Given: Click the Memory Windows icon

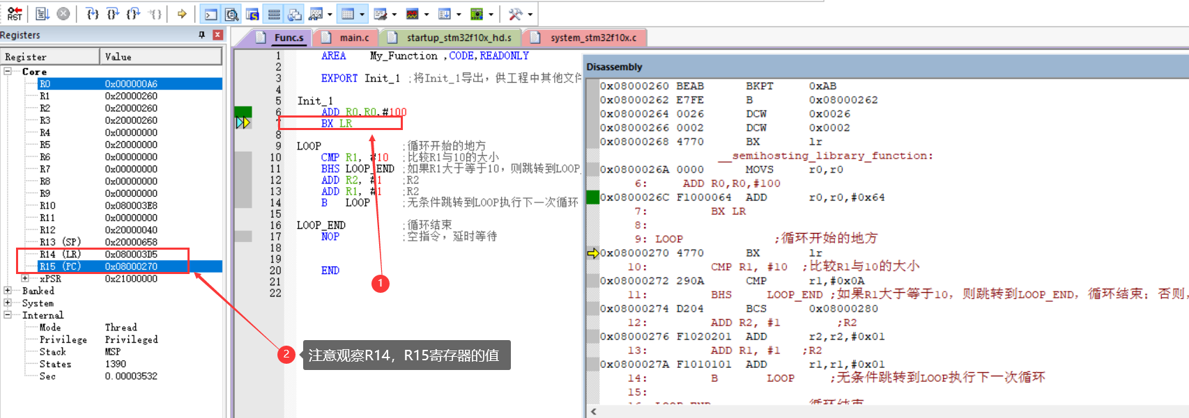Looking at the screenshot, I should click(347, 14).
